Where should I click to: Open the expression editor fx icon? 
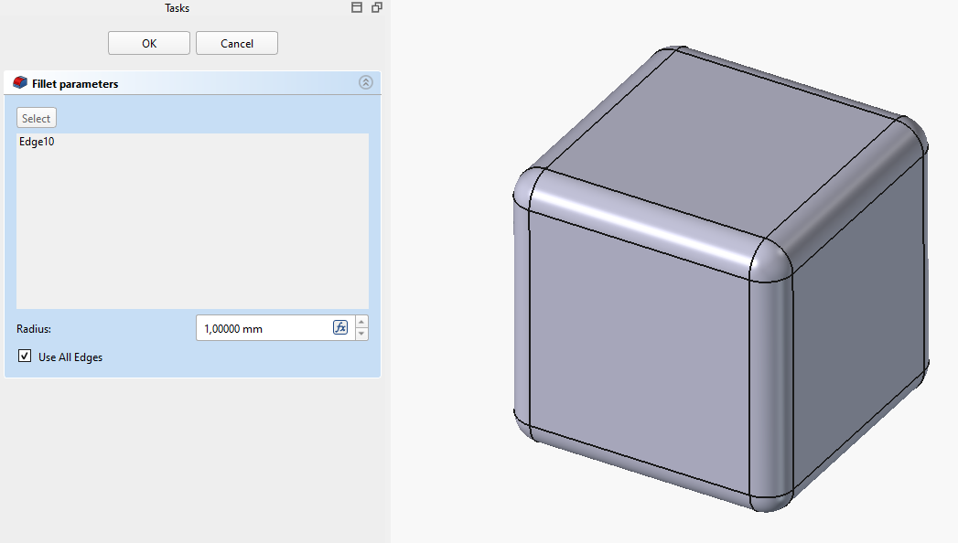pyautogui.click(x=340, y=327)
